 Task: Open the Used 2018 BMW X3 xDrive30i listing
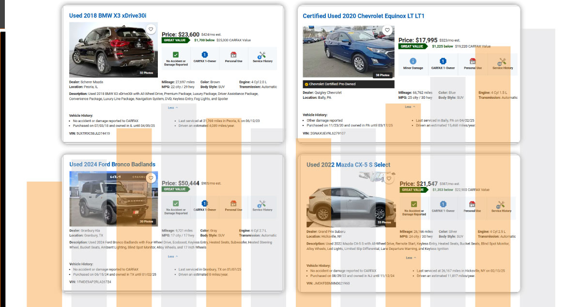click(x=108, y=16)
